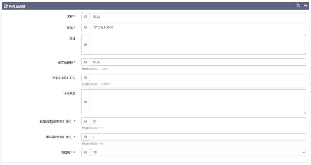
Task: Click help icon beside 名称 field
Action: pyautogui.click(x=86, y=16)
